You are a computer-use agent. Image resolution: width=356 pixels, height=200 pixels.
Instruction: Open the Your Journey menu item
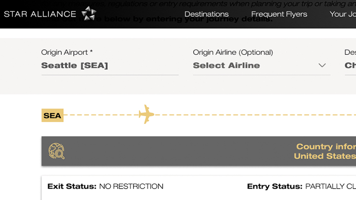coord(343,14)
